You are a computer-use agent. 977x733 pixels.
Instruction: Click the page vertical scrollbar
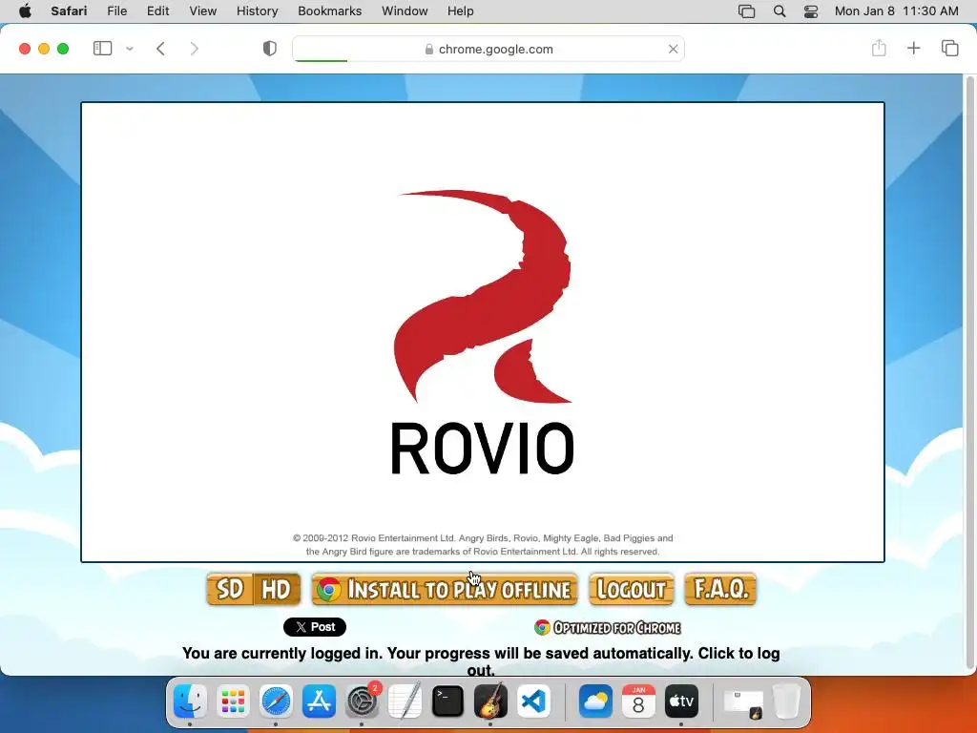(969, 374)
